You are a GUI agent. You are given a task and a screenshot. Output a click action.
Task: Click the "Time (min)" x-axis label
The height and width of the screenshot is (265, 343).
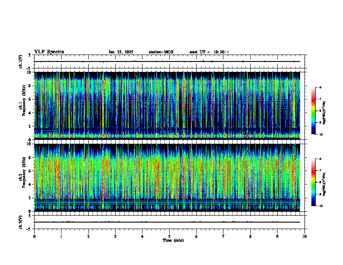pos(173,240)
